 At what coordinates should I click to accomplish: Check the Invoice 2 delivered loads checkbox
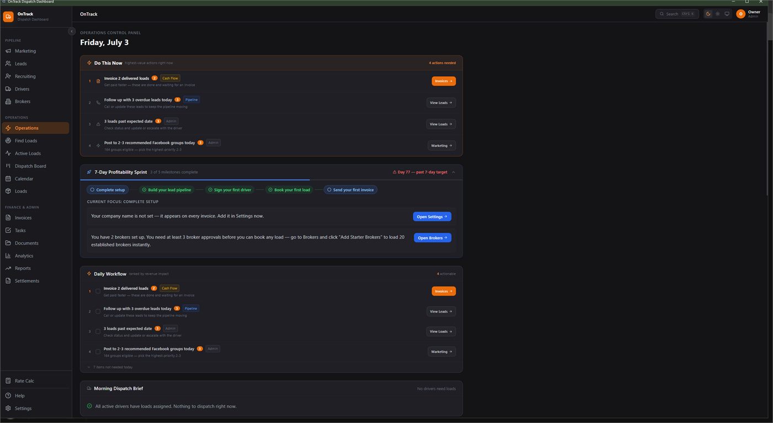click(x=98, y=291)
